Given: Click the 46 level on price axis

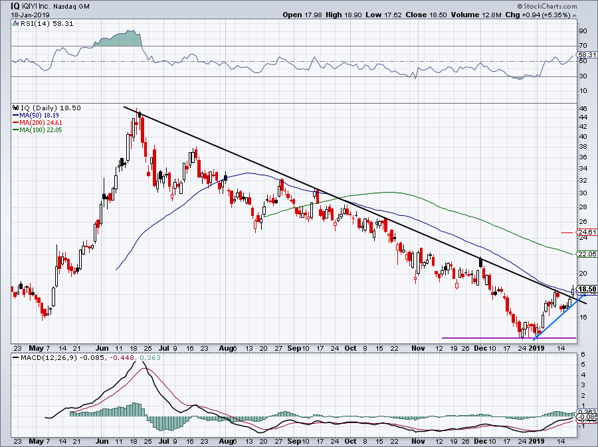Looking at the screenshot, I should [583, 109].
